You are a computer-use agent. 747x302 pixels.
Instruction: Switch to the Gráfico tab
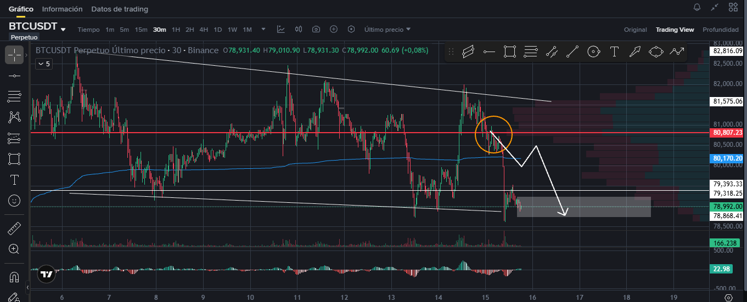tap(21, 9)
